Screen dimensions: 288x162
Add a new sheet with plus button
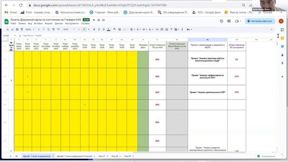(x=10, y=156)
